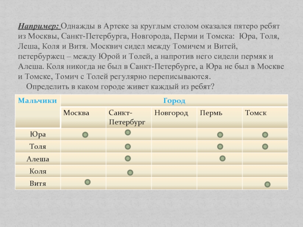Click the empty Новгород cell in Юра row

coord(174,134)
